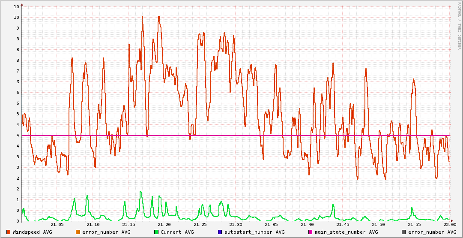
Task: Select the main_state_number AVG legend label
Action: point(346,232)
